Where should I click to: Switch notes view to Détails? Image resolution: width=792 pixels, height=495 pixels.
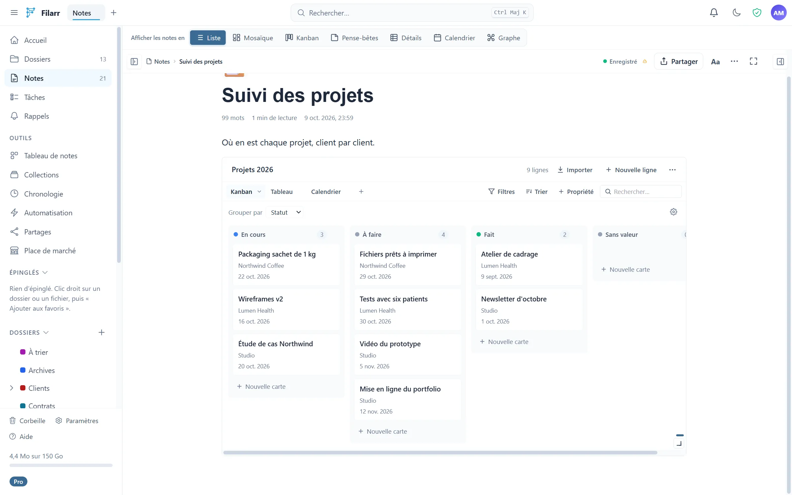tap(406, 38)
